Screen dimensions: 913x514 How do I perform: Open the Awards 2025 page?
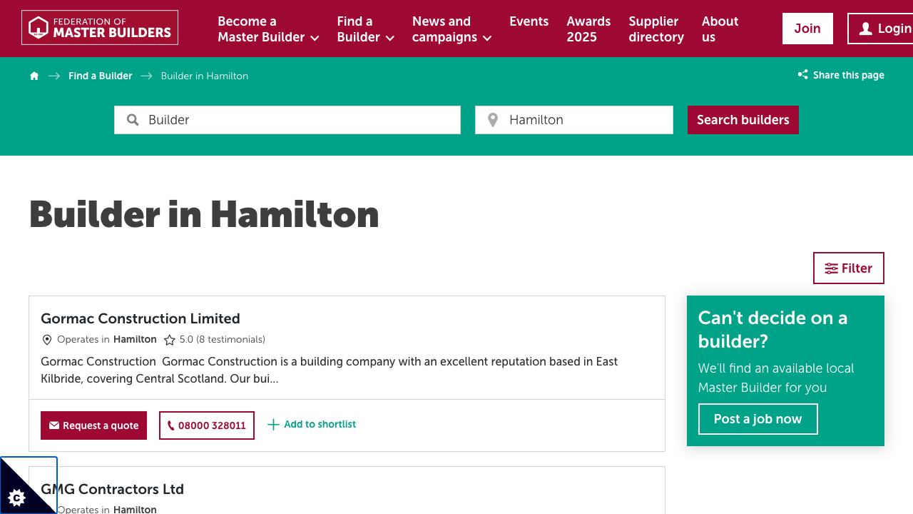(x=588, y=29)
